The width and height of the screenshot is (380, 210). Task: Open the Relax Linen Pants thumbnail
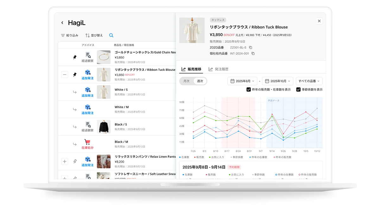104,161
